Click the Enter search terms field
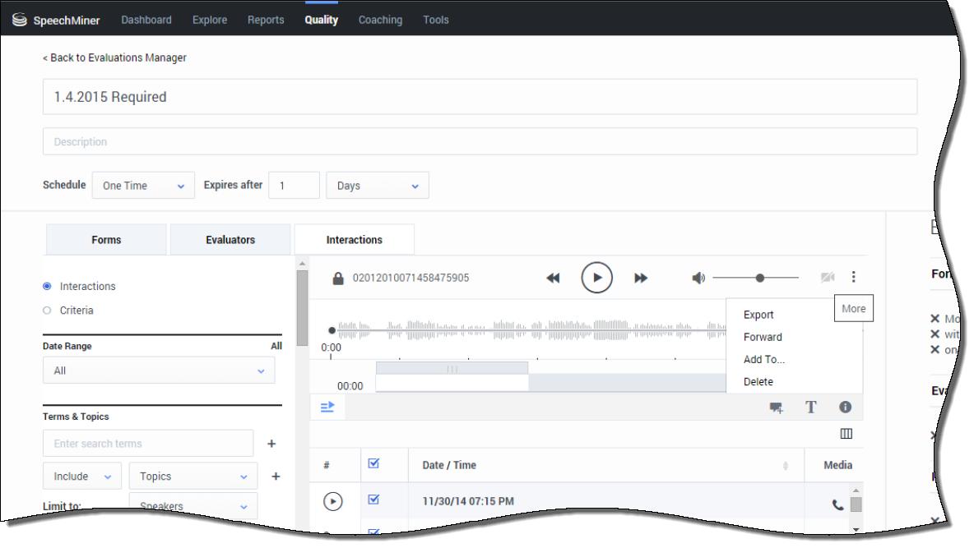Screen dimensions: 974x548 tap(148, 444)
